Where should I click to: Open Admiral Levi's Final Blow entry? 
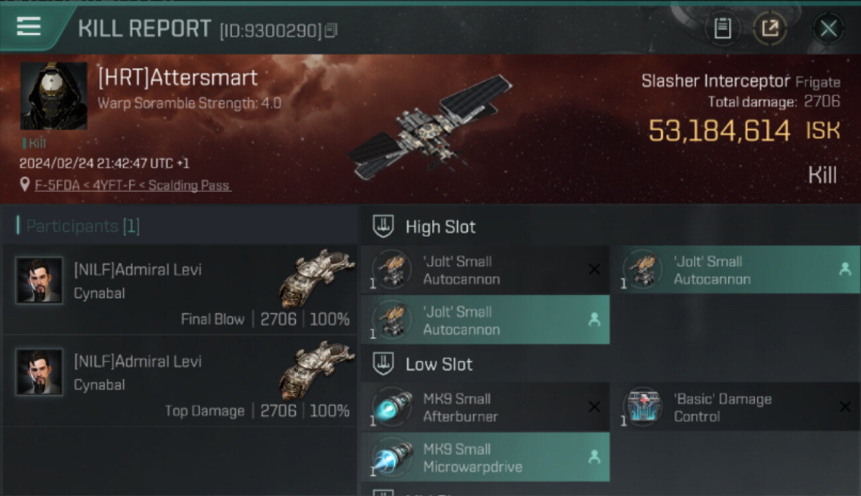tap(179, 289)
